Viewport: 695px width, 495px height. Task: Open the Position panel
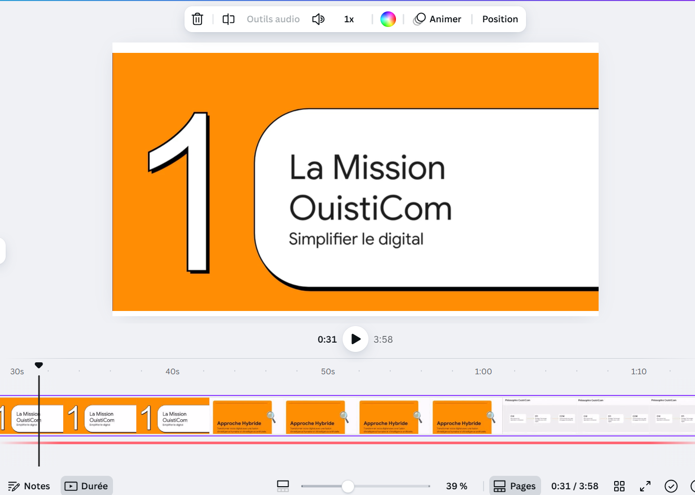click(x=500, y=19)
